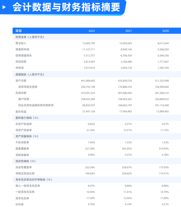This screenshot has height=207, width=181.
Task: Select the 2022 column header
Action: (x=92, y=31)
